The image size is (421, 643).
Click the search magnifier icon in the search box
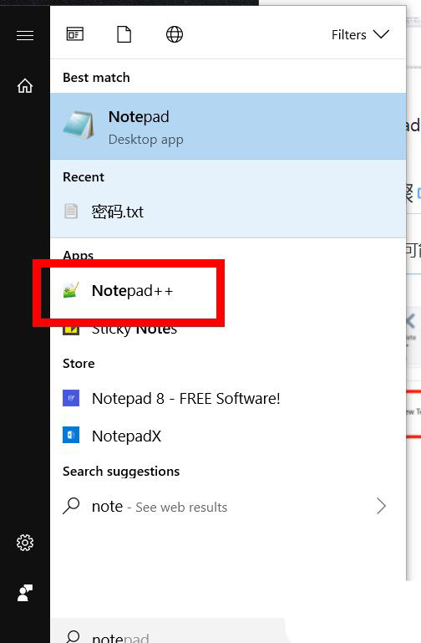(73, 636)
